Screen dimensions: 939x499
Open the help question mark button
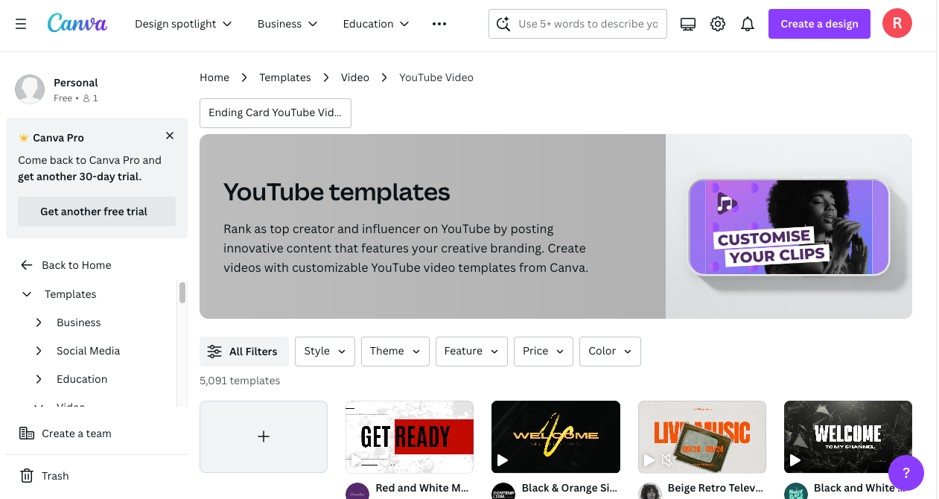[x=906, y=473]
